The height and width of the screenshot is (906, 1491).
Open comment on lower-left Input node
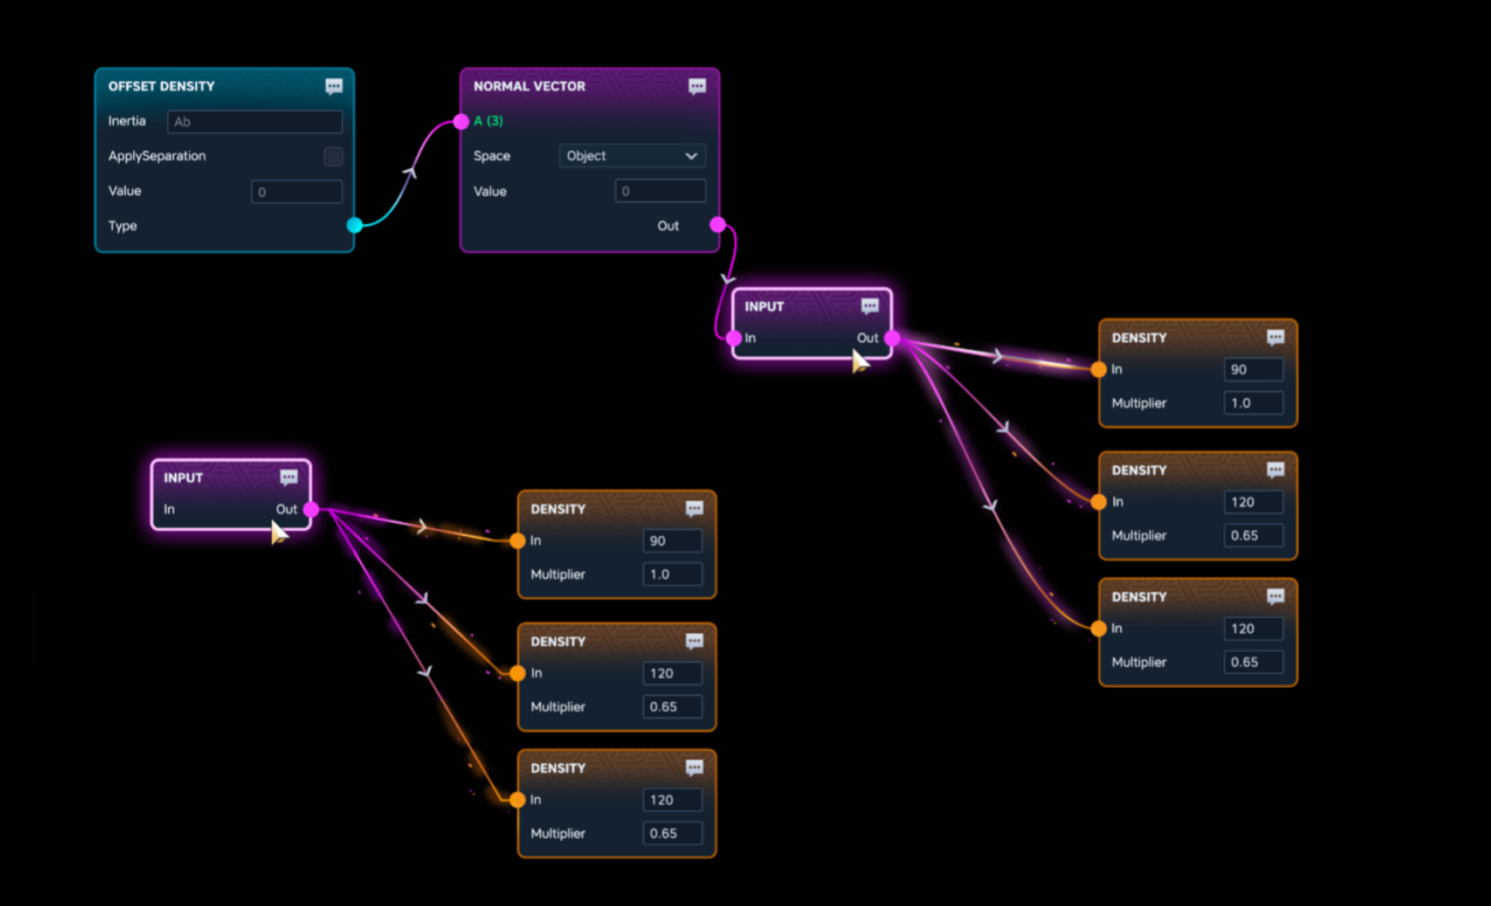289,478
